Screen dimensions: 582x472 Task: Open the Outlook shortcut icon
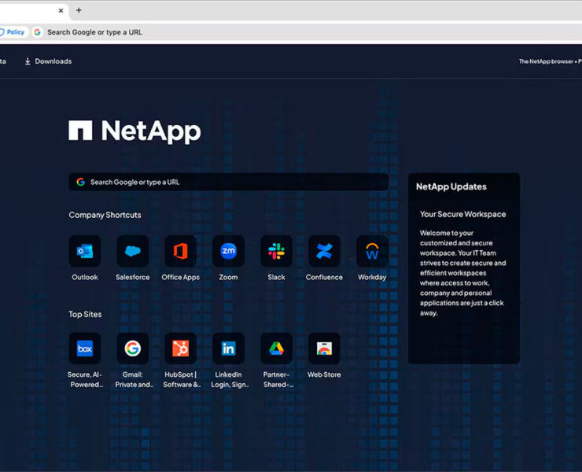(85, 252)
